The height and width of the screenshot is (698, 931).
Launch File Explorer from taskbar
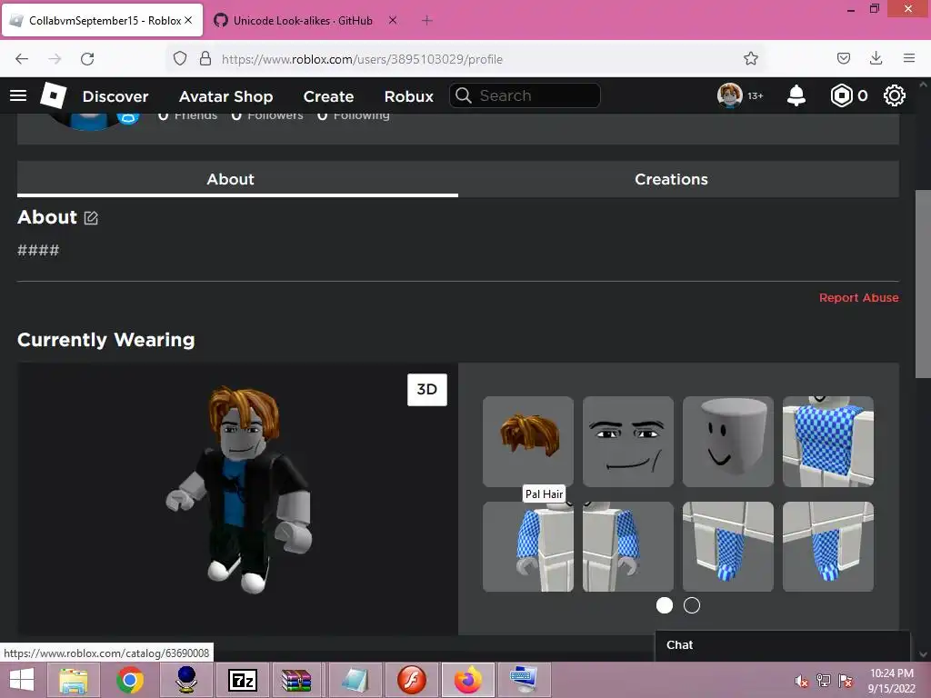[73, 680]
